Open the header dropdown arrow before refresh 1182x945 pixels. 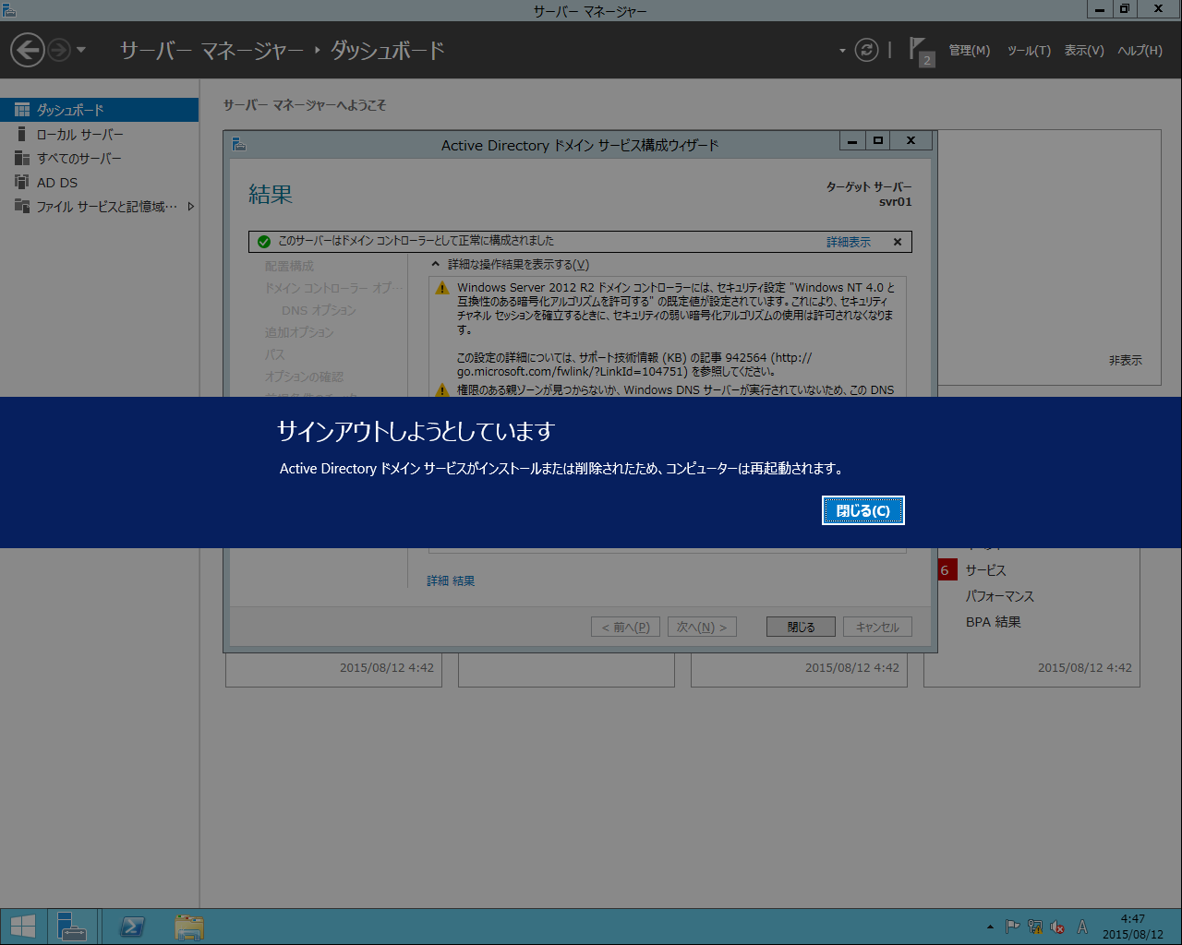[x=842, y=50]
